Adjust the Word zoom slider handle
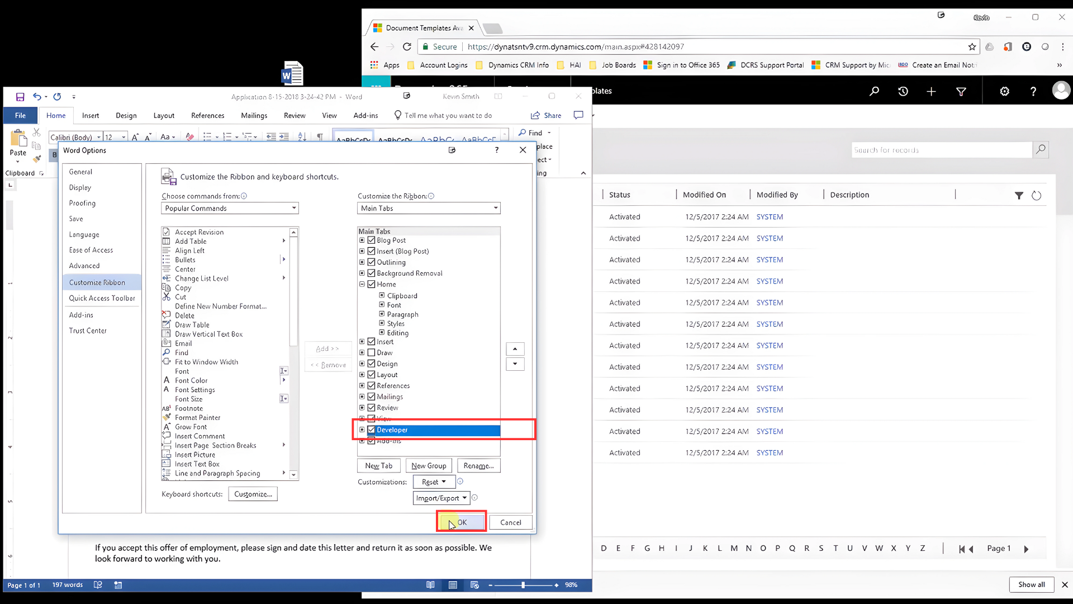 point(523,585)
